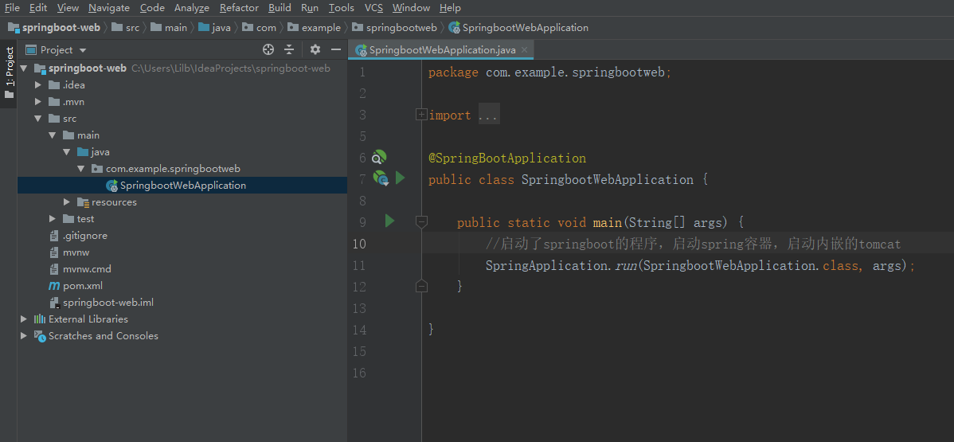The image size is (954, 442).
Task: Run class via green arrow on line 7
Action: pos(400,178)
